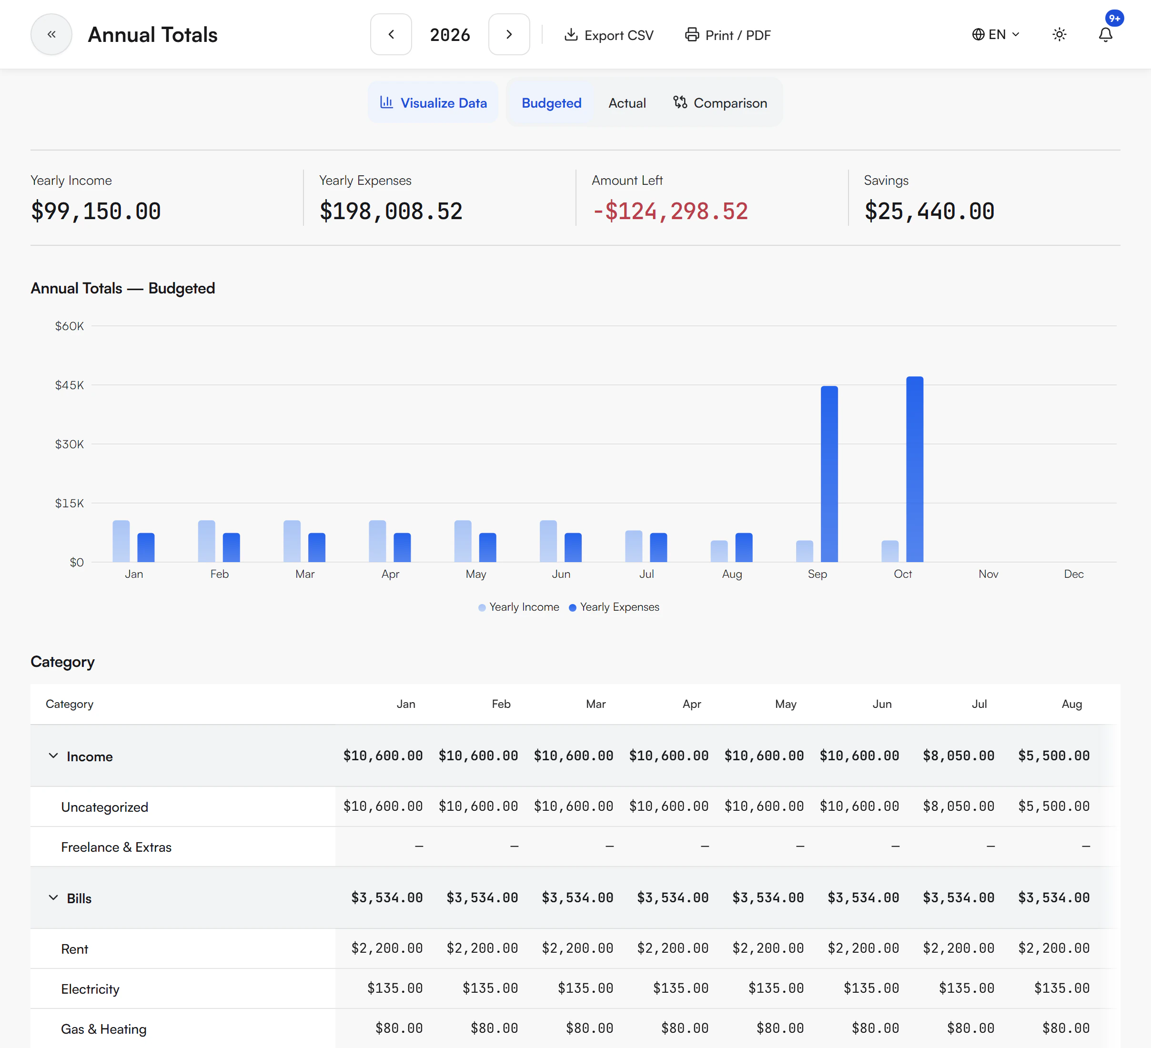Click the Uncategorized income row label

104,806
